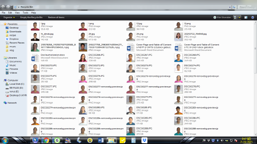Expand the change view options arrow

click(x=240, y=17)
